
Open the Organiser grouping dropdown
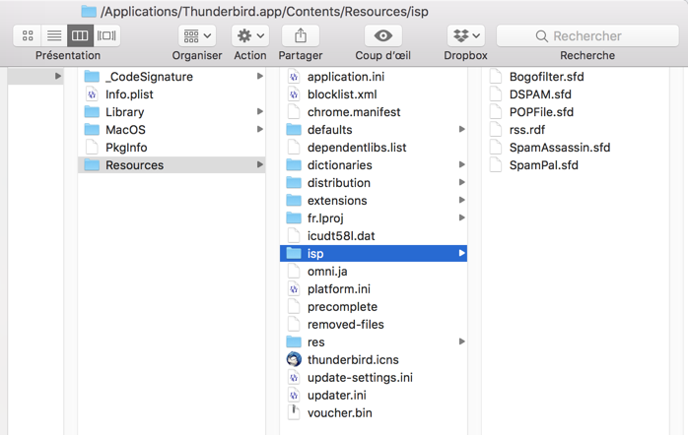click(197, 35)
